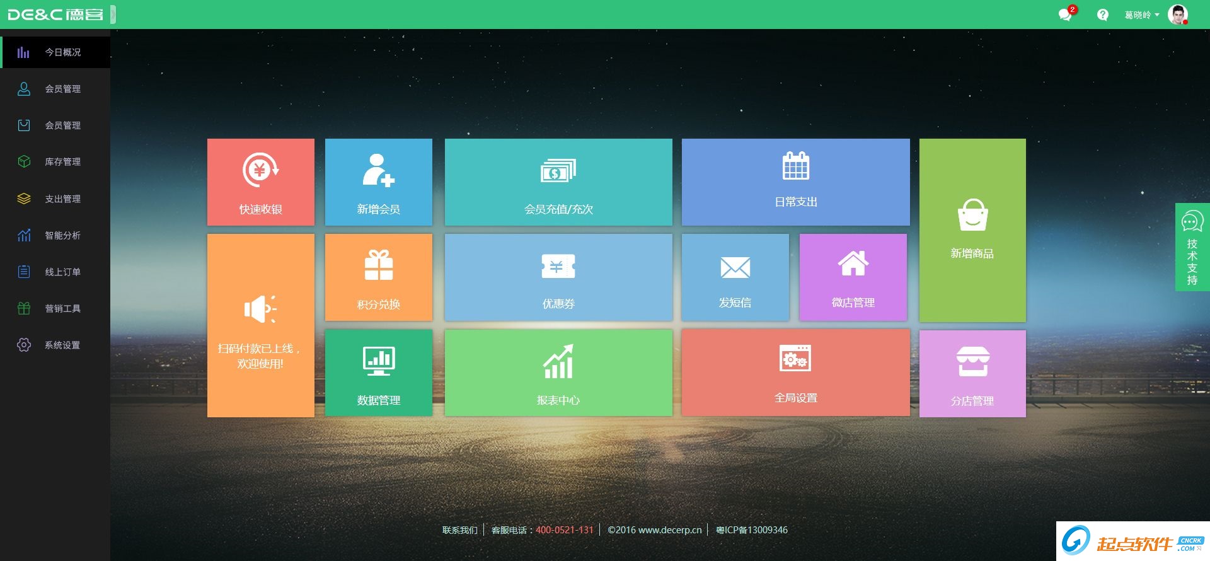
Task: Open the 全局设置 settings tile
Action: click(796, 373)
